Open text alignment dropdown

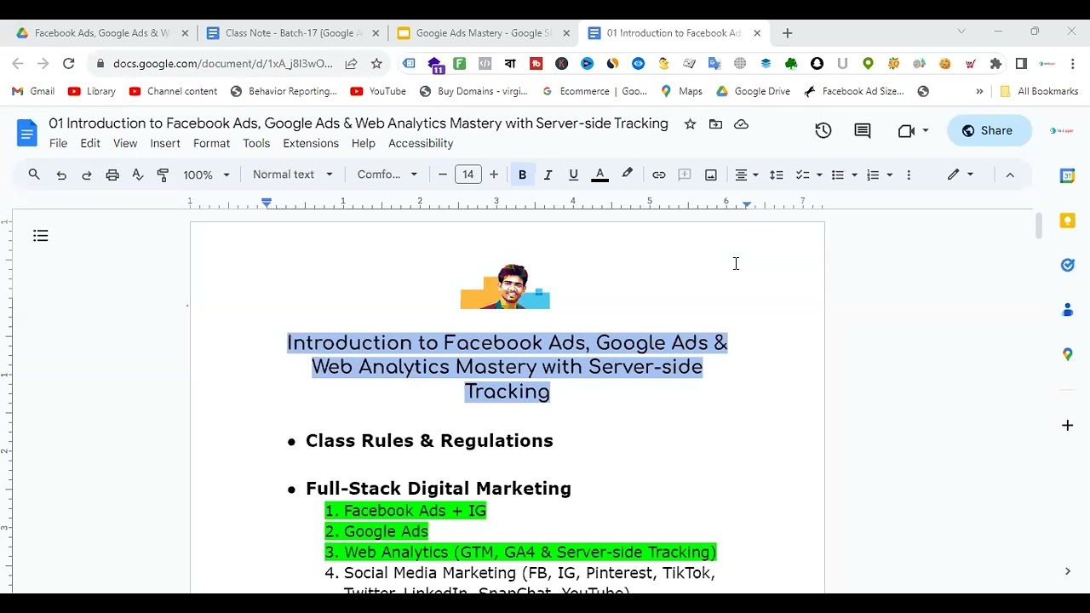[x=747, y=175]
